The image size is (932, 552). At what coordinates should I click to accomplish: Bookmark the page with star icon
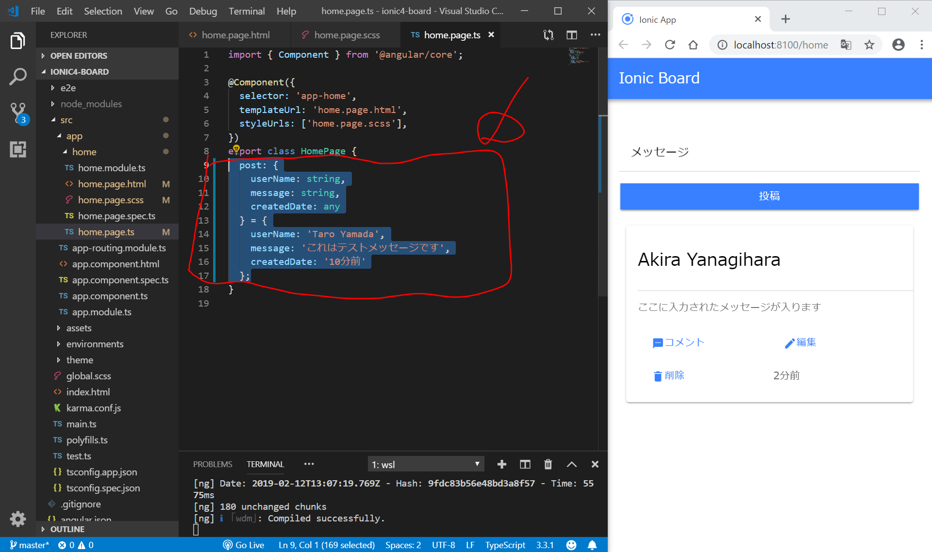(869, 45)
